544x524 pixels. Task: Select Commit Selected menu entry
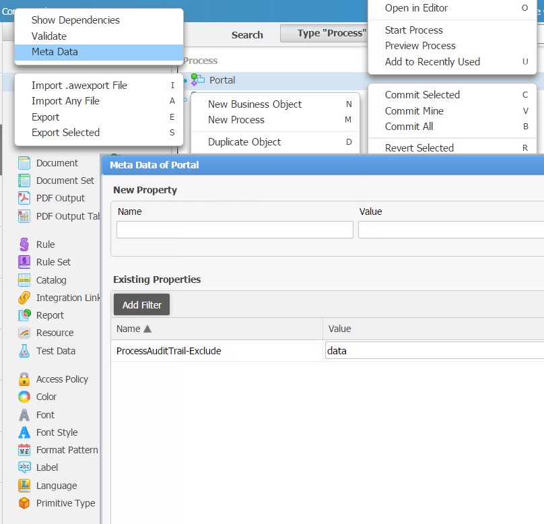pyautogui.click(x=422, y=95)
